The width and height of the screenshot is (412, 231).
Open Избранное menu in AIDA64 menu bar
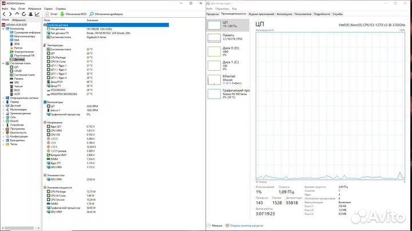click(34, 9)
